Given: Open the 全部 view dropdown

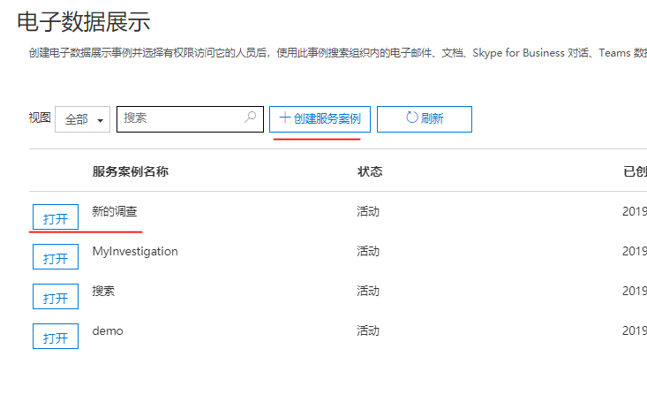Looking at the screenshot, I should click(x=82, y=119).
